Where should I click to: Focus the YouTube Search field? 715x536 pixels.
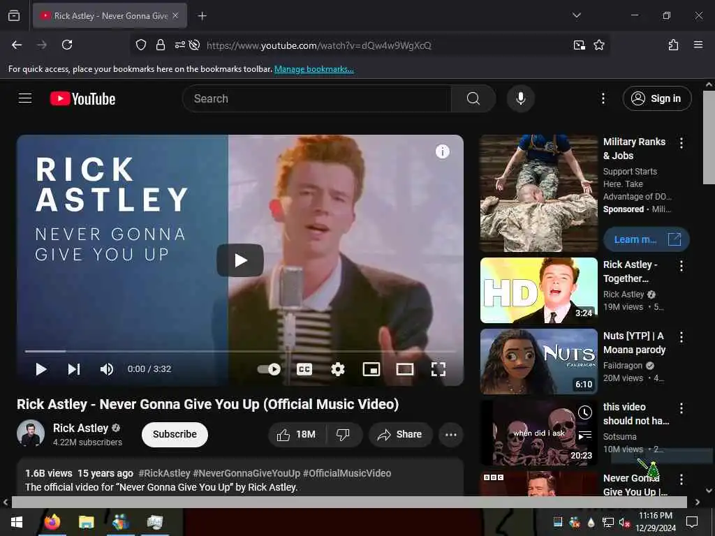317,98
